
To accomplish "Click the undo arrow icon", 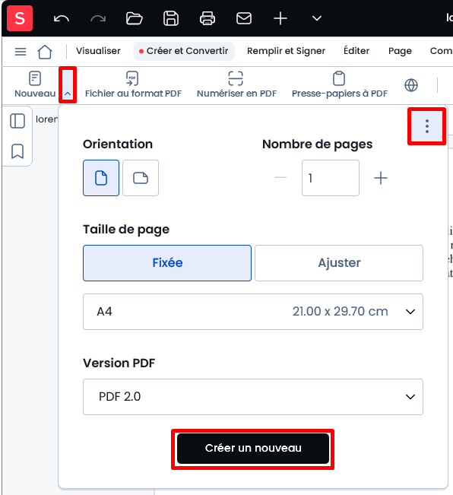I will coord(62,18).
